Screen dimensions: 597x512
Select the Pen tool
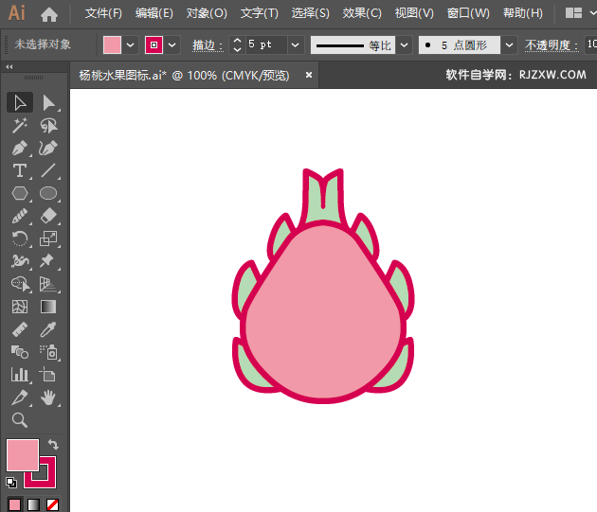[x=19, y=149]
